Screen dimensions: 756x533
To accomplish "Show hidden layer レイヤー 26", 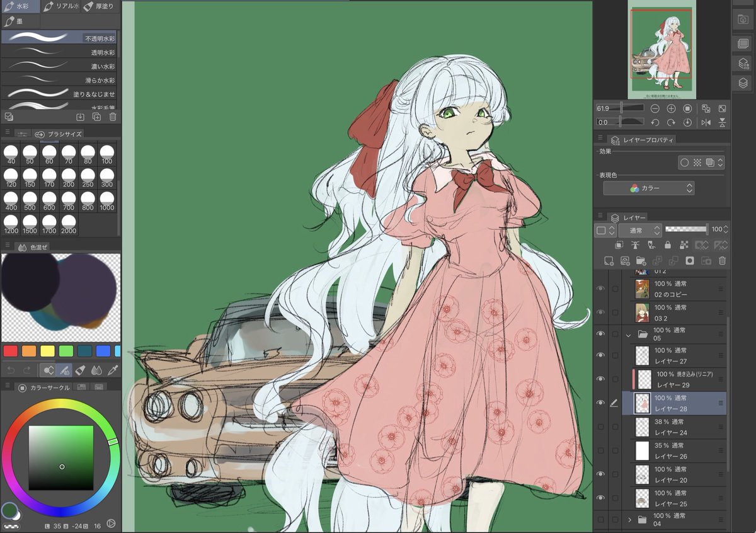I will (x=600, y=450).
